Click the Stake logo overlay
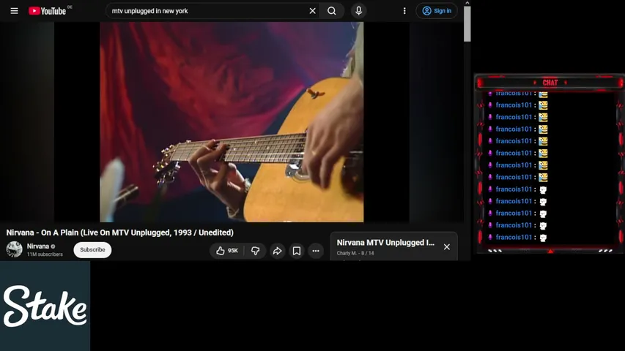 45,306
